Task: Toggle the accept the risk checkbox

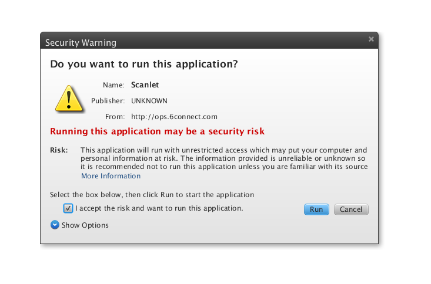Action: 68,208
